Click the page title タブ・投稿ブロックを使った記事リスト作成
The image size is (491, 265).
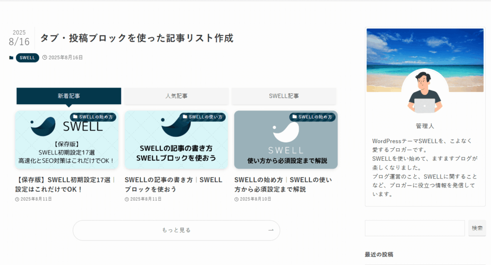tap(137, 38)
